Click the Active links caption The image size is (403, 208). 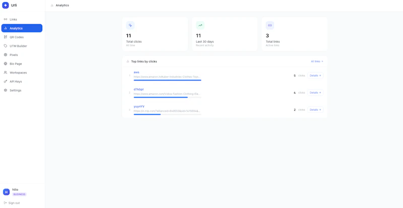(x=273, y=45)
